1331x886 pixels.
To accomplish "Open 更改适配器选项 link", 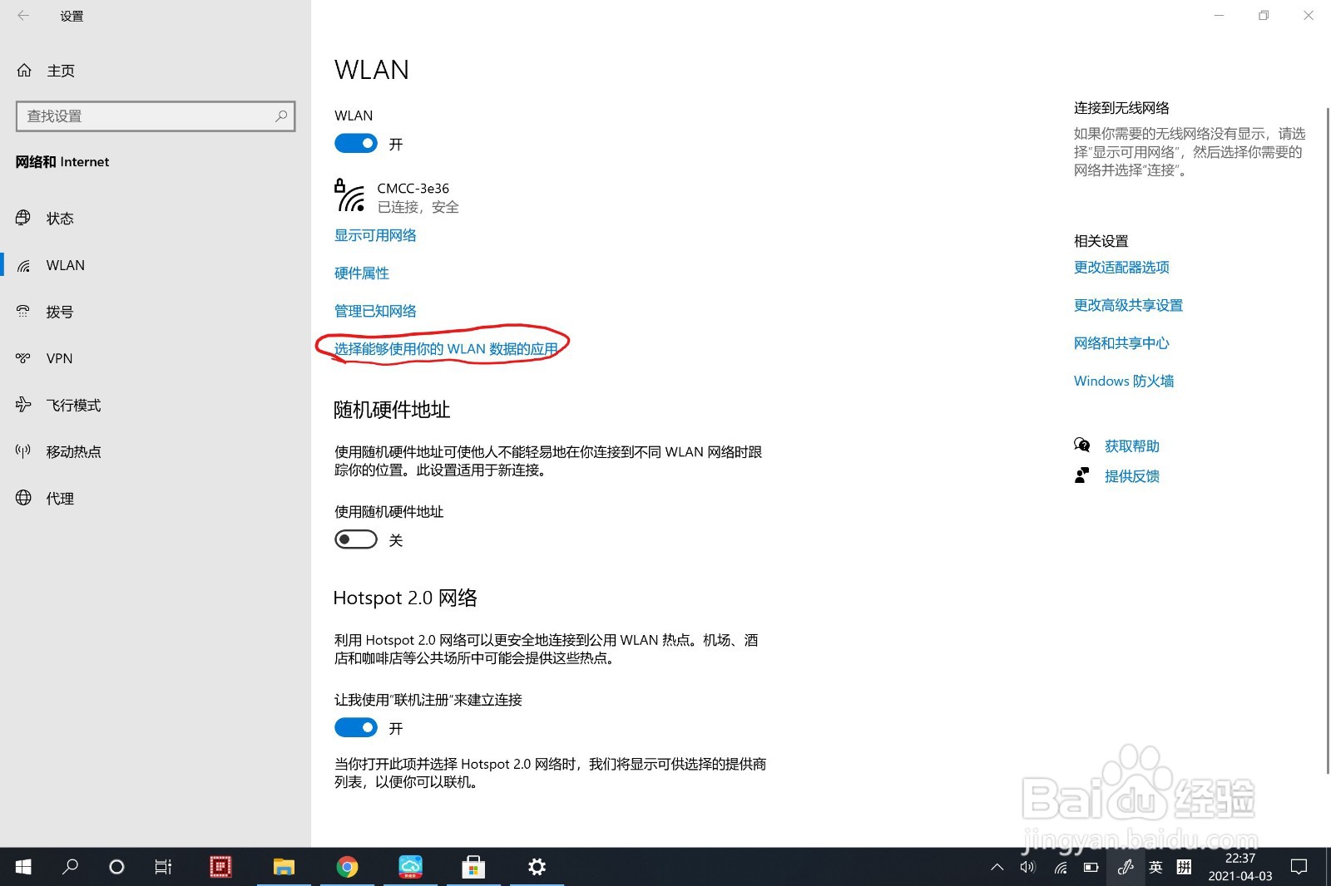I will (x=1121, y=268).
